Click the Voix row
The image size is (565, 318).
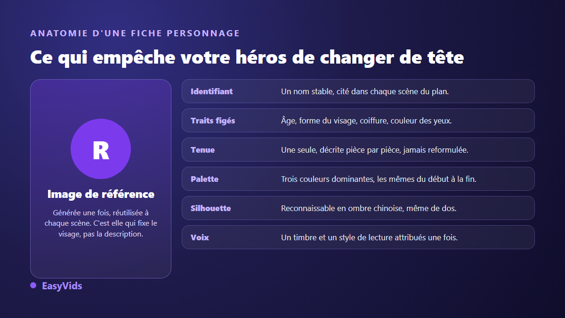tap(358, 237)
